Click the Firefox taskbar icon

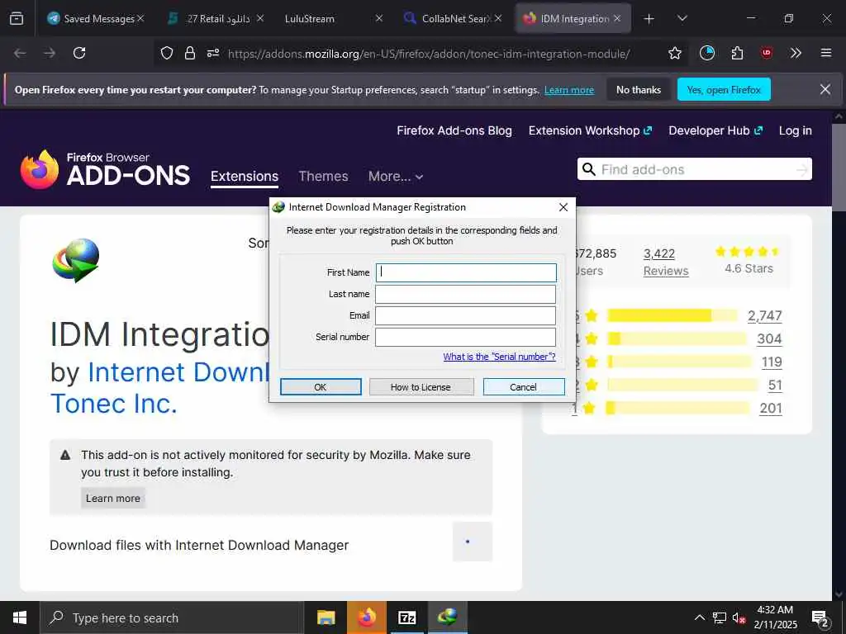pyautogui.click(x=367, y=617)
